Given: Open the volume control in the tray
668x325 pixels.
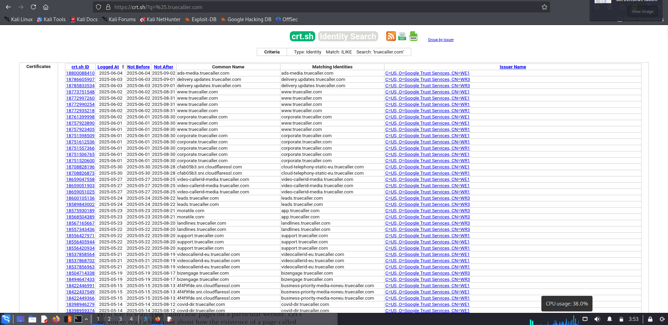Looking at the screenshot, I should [x=597, y=319].
